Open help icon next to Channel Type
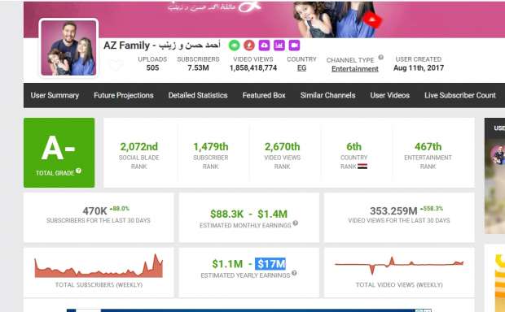Image resolution: width=505 pixels, height=312 pixels. pos(380,57)
